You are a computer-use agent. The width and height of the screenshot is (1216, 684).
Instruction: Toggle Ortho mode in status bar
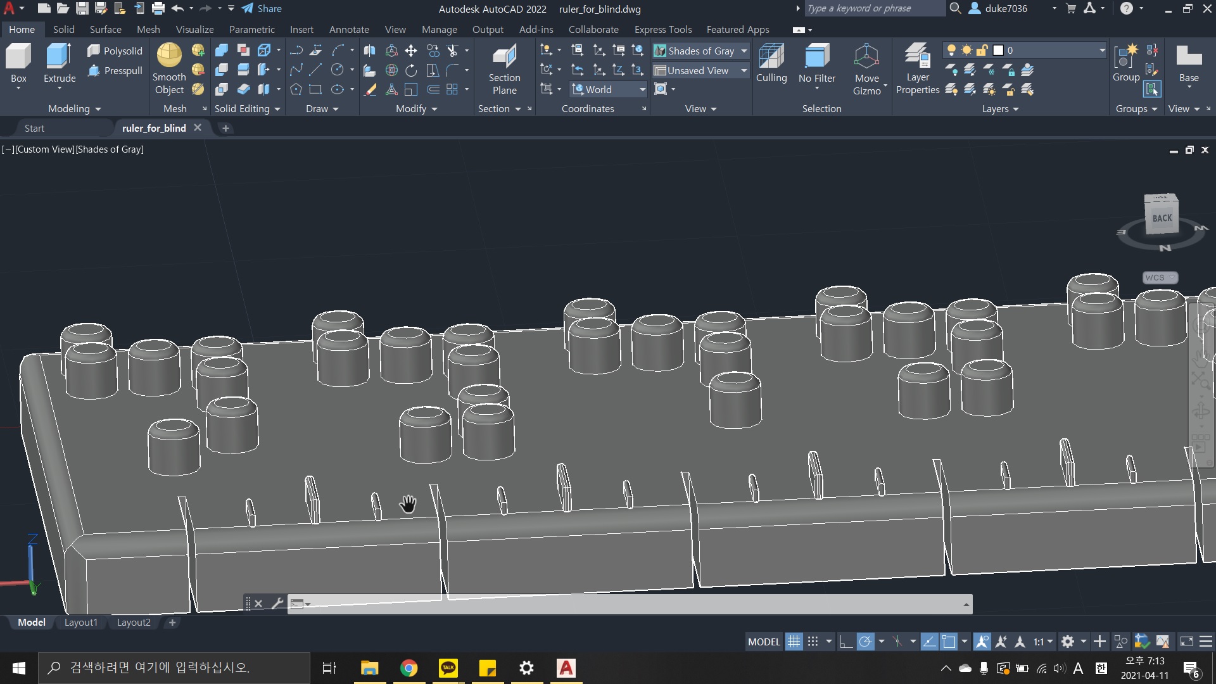click(846, 642)
